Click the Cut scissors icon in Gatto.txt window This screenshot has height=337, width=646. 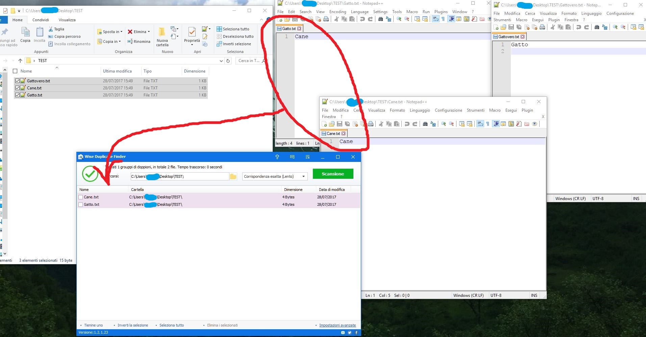click(x=336, y=19)
